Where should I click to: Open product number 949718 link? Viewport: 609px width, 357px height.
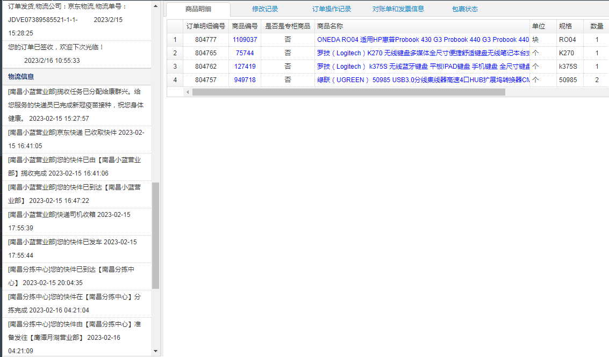point(245,80)
